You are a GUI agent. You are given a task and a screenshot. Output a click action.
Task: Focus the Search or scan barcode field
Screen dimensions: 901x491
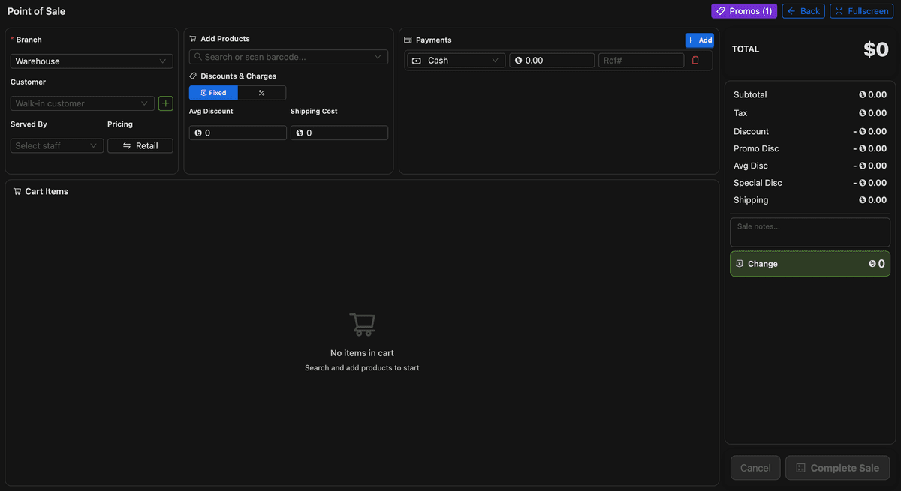[x=288, y=57]
